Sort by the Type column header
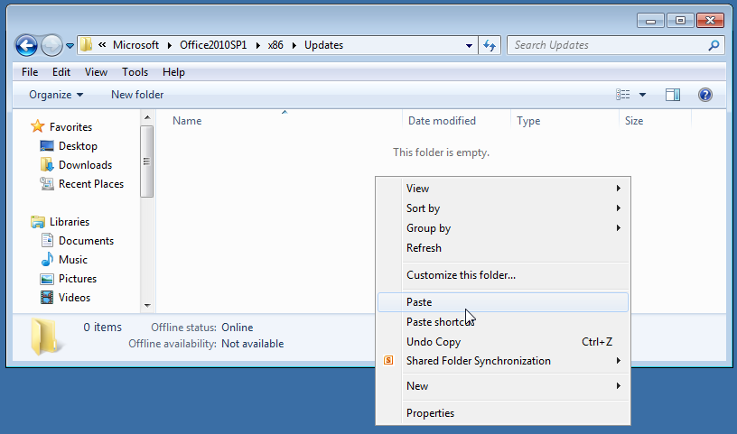Screen dimensions: 737x434 528,121
